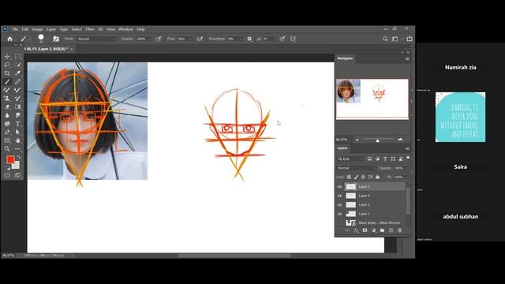This screenshot has height=284, width=505.
Task: Open the Opacity dropdown in options bar
Action: click(x=149, y=39)
